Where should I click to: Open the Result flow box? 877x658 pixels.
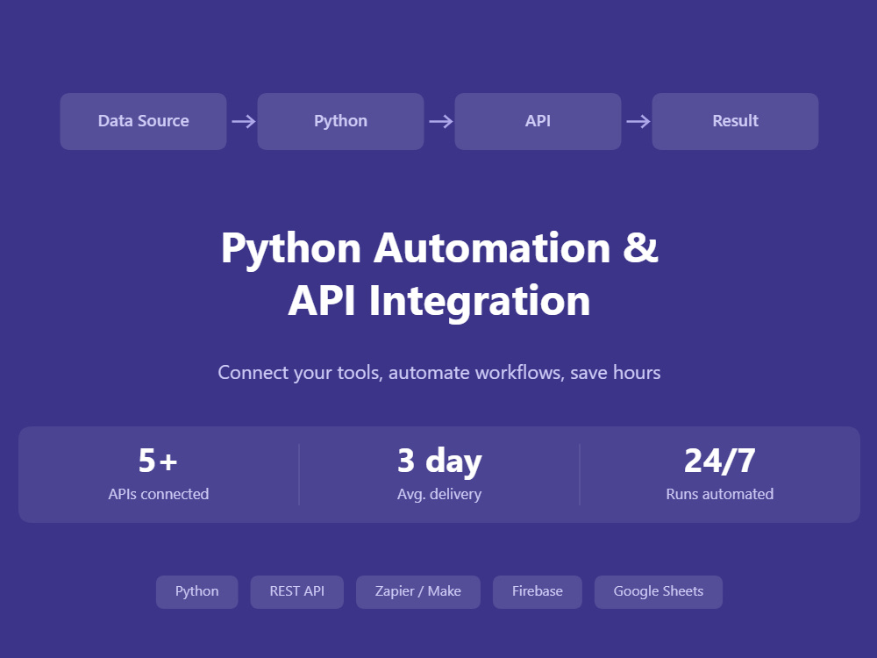point(736,121)
